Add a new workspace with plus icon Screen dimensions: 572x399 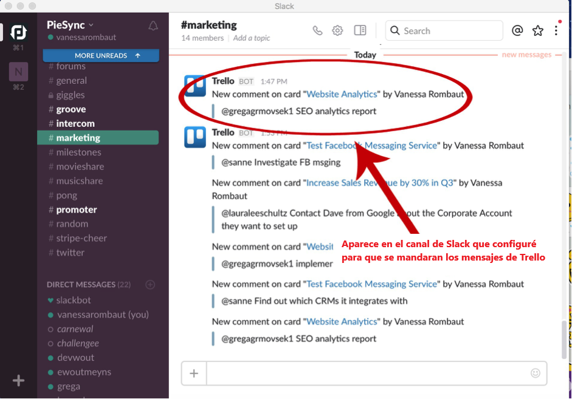(18, 381)
